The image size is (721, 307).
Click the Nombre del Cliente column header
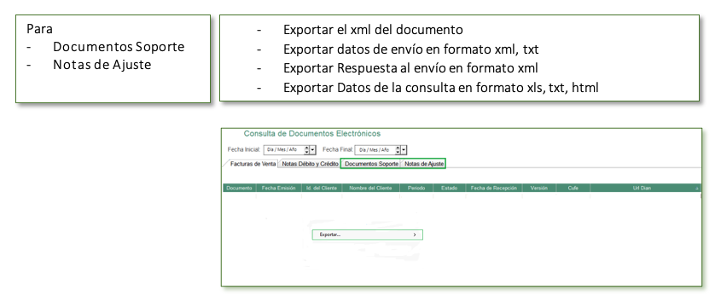pyautogui.click(x=370, y=188)
